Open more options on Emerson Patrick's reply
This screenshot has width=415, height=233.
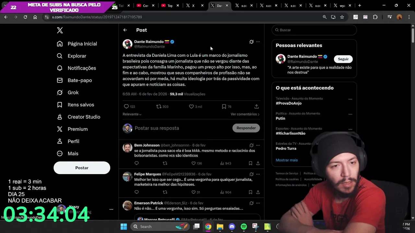[258, 203]
